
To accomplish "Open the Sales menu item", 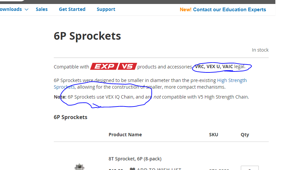I will 42,9.
